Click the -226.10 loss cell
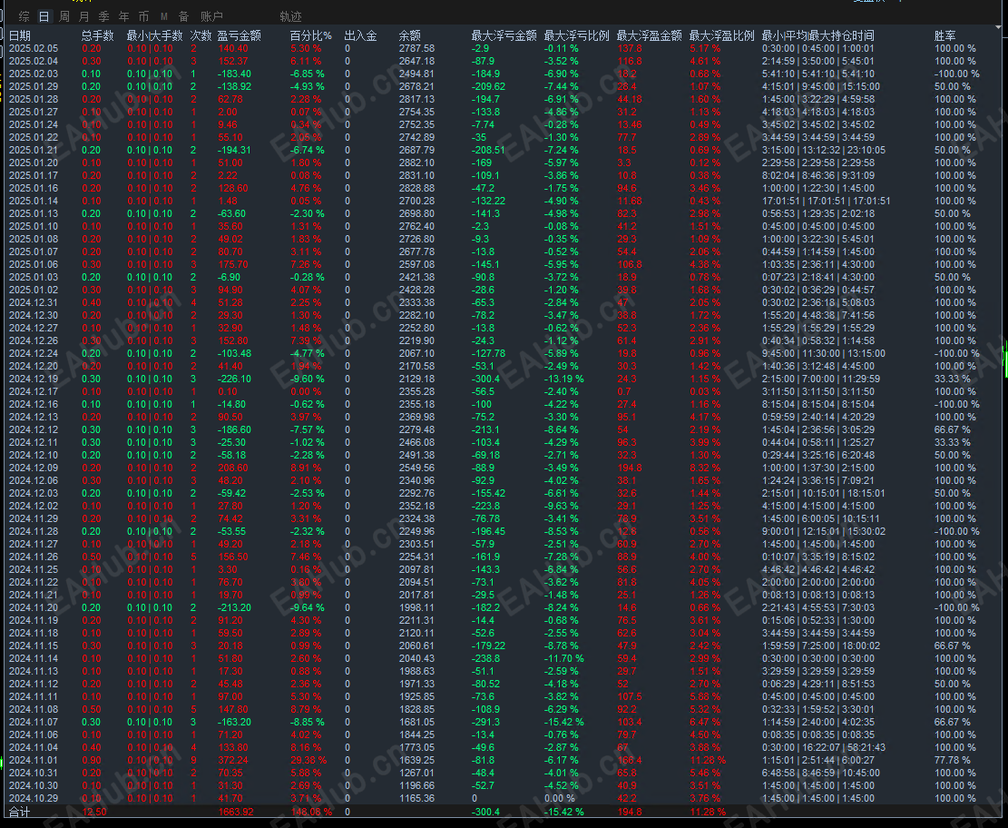This screenshot has width=1008, height=828. 235,379
